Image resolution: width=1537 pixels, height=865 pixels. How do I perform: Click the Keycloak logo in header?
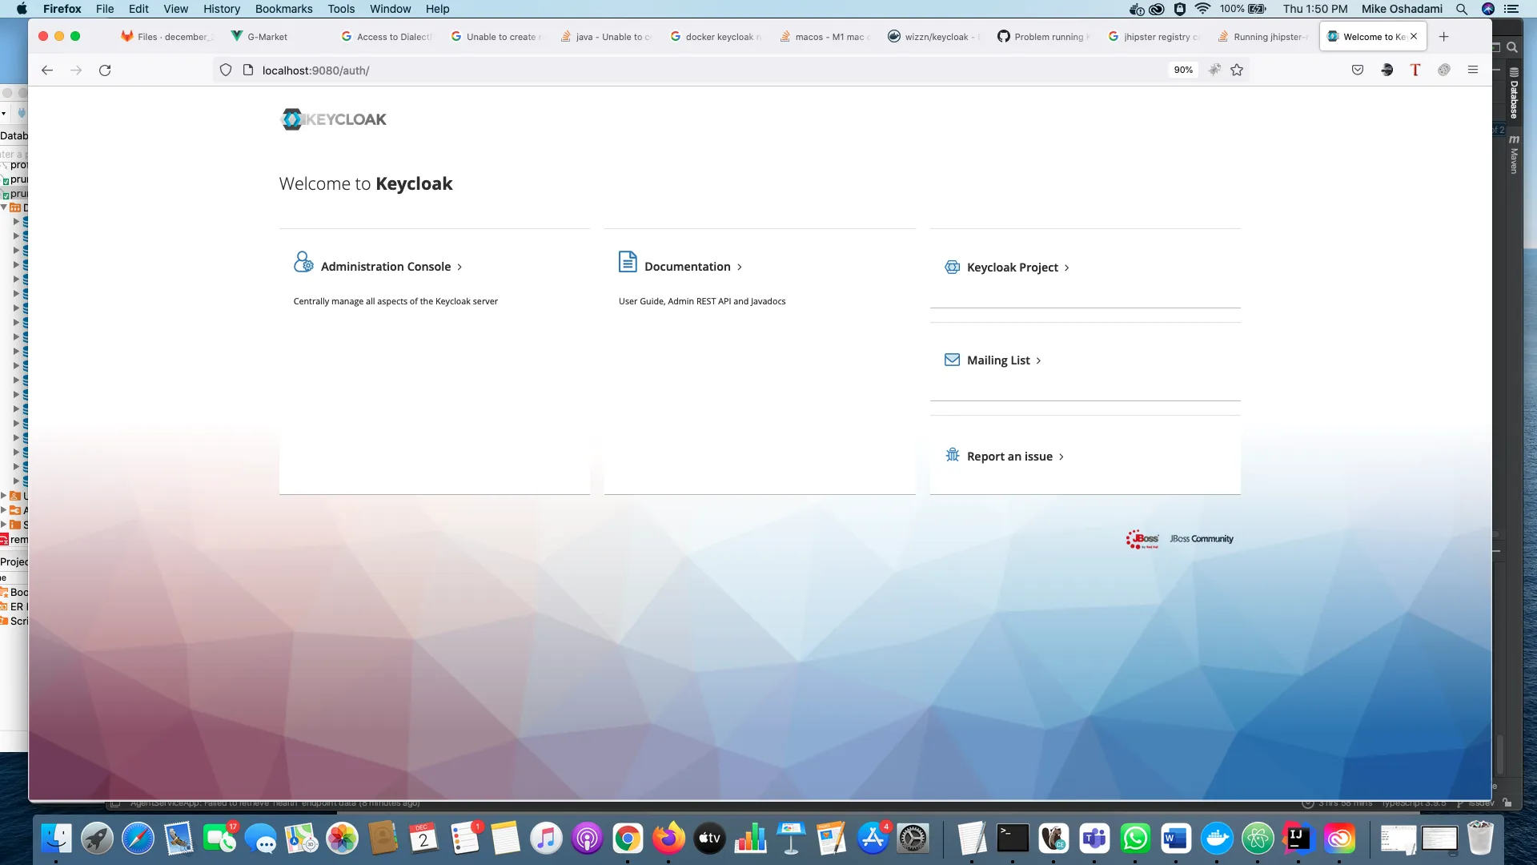tap(333, 119)
